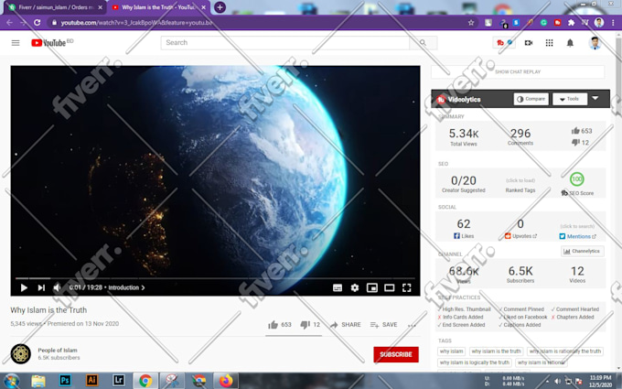Click the Videolytics Compare button
The image size is (622, 389).
click(x=531, y=99)
